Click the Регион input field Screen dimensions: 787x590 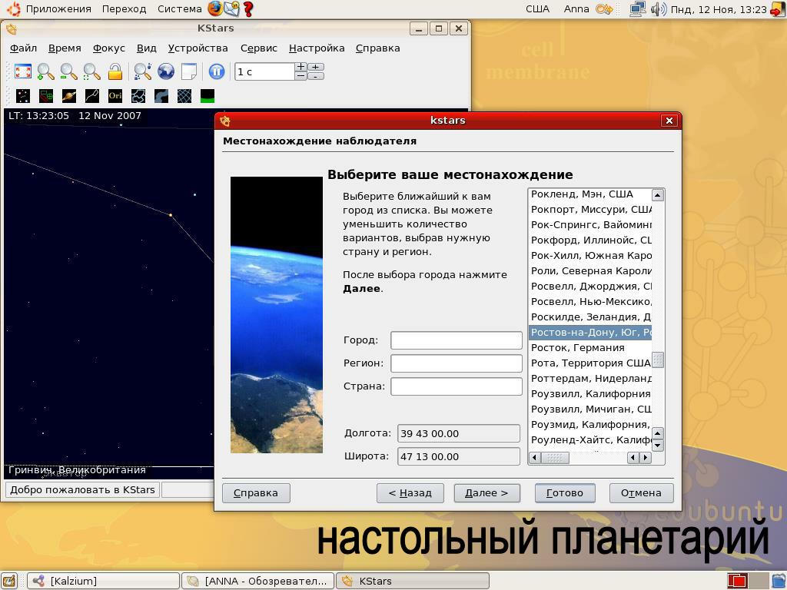coord(457,363)
